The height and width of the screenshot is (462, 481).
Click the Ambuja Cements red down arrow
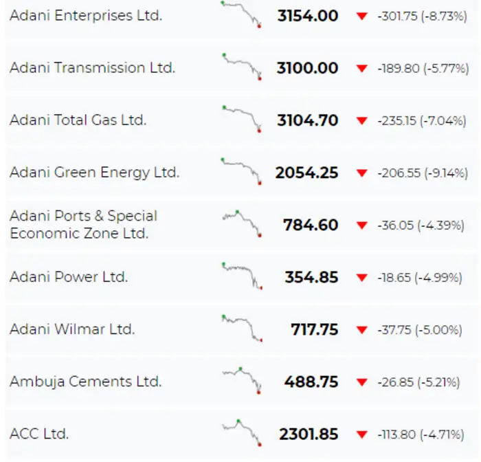(362, 382)
